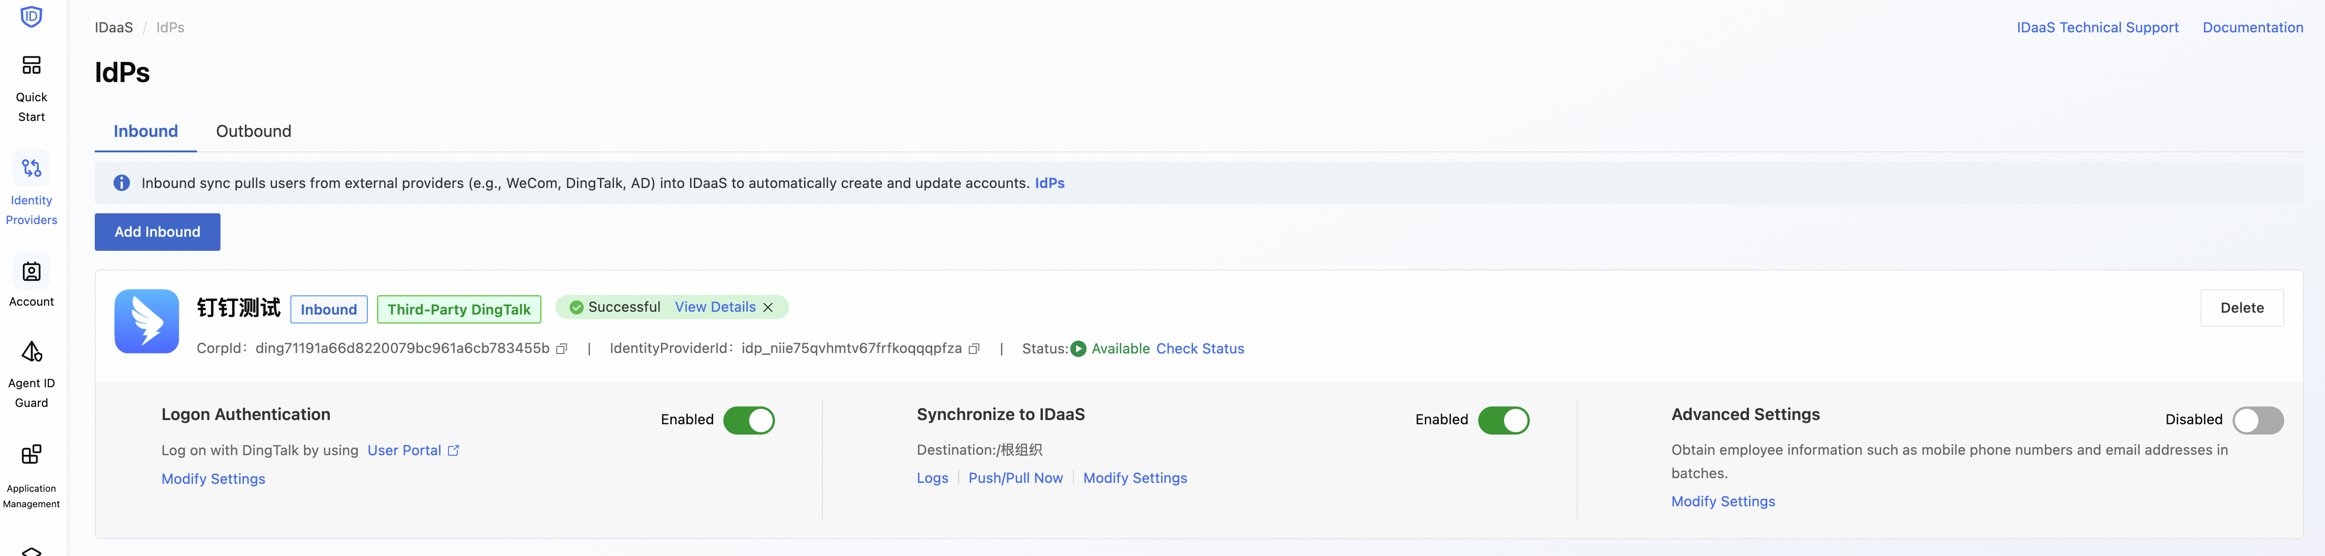Viewport: 2325px width, 556px height.
Task: Click the Advanced Settings heading
Action: (x=1745, y=415)
